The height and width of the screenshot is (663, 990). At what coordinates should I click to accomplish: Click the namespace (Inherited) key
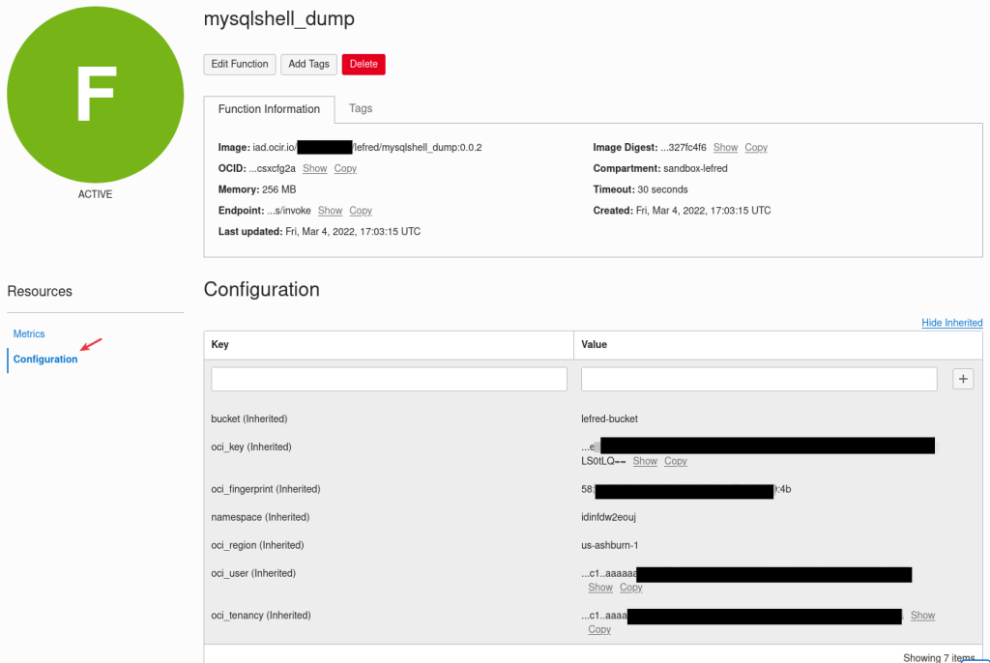(260, 517)
